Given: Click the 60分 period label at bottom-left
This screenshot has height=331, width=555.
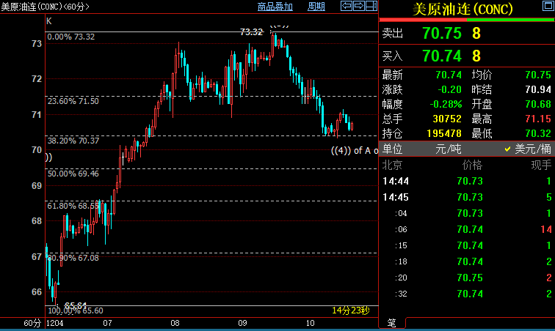Looking at the screenshot, I should pyautogui.click(x=32, y=323).
